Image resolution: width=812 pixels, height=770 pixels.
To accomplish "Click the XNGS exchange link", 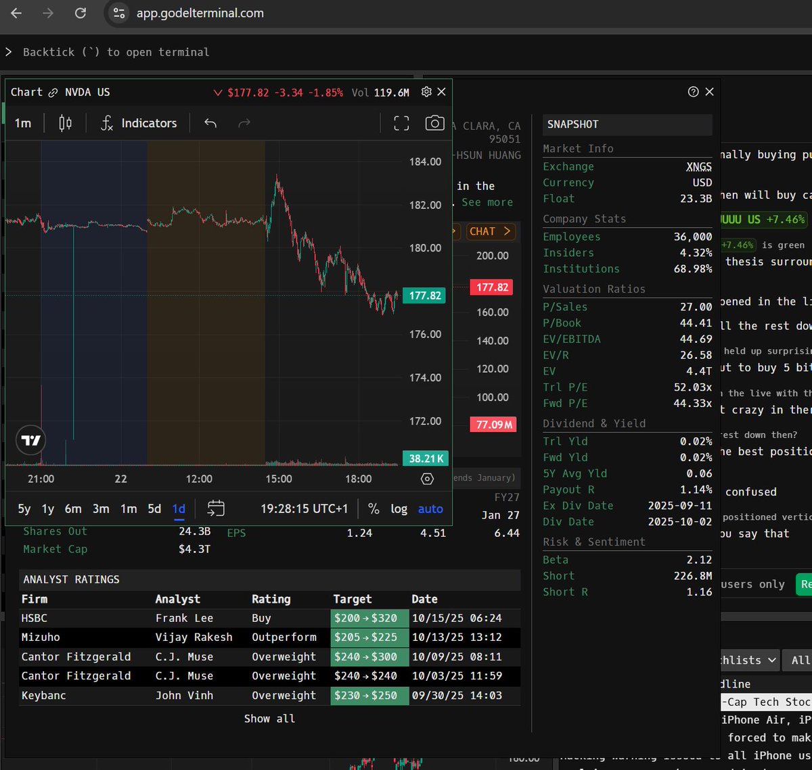I will click(699, 166).
